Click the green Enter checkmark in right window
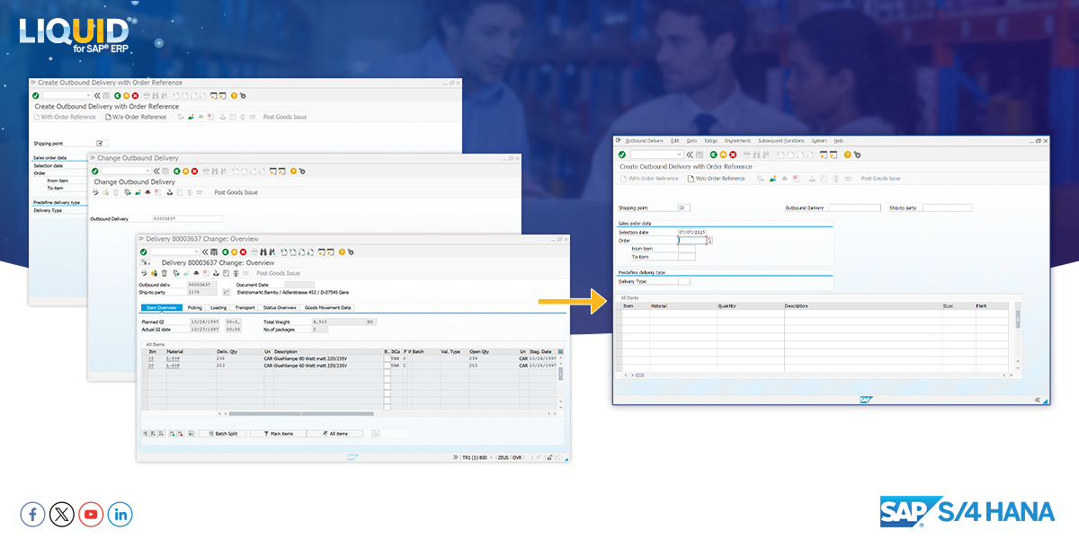1079x539 pixels. [622, 155]
